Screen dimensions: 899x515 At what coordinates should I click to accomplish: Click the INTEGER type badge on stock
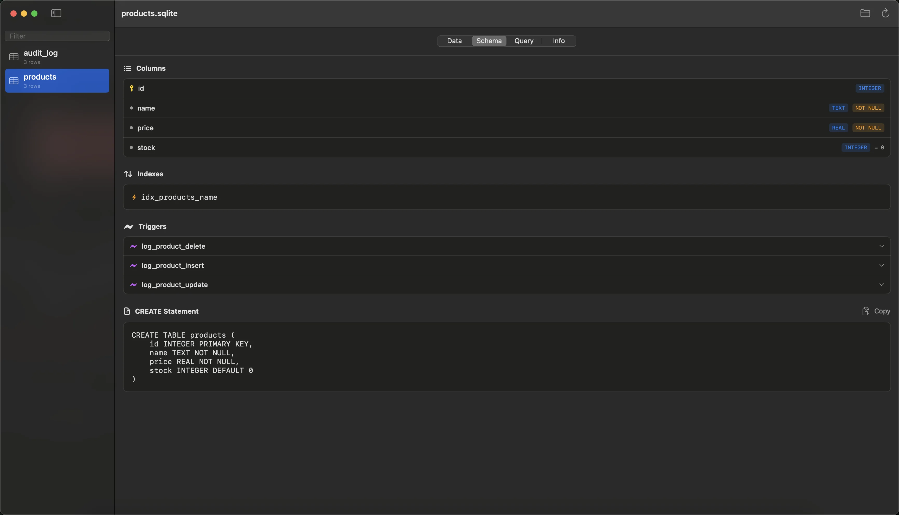click(856, 147)
